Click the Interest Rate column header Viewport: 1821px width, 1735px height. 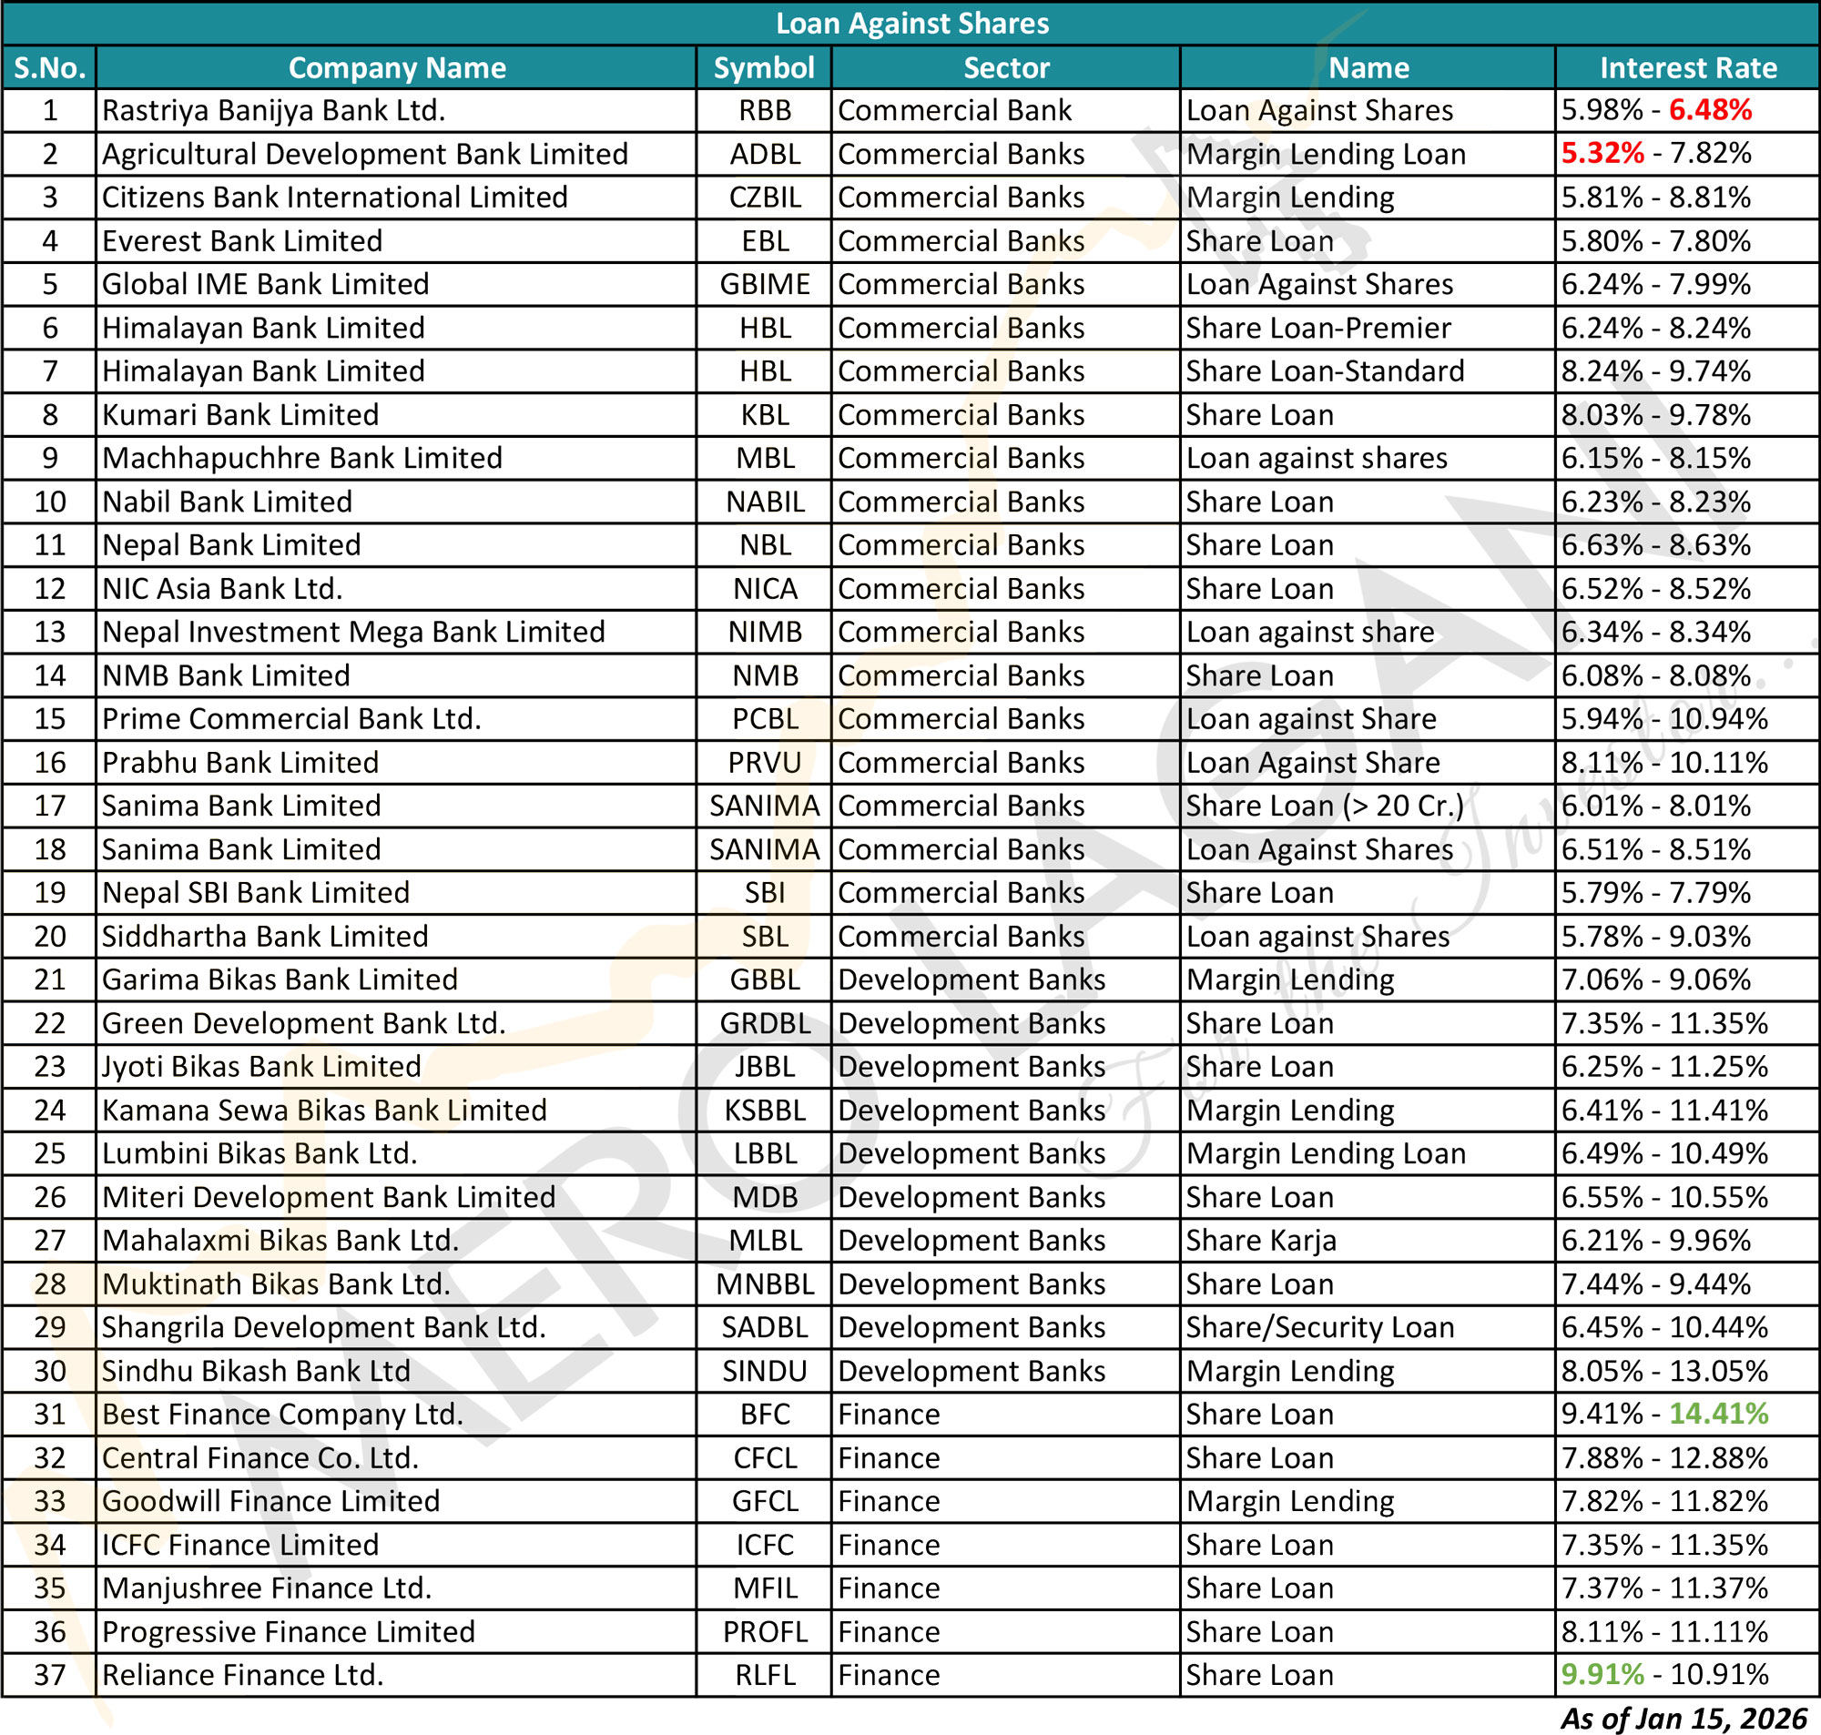[x=1687, y=67]
